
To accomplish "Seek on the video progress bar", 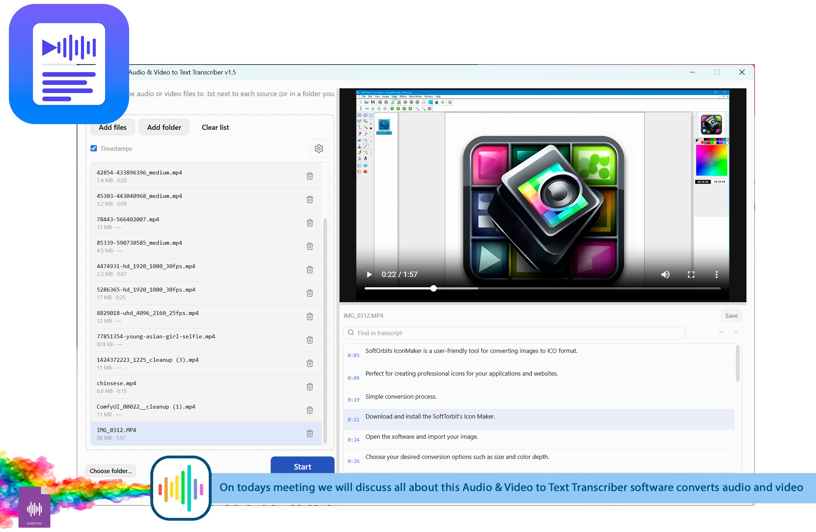I will coord(542,288).
